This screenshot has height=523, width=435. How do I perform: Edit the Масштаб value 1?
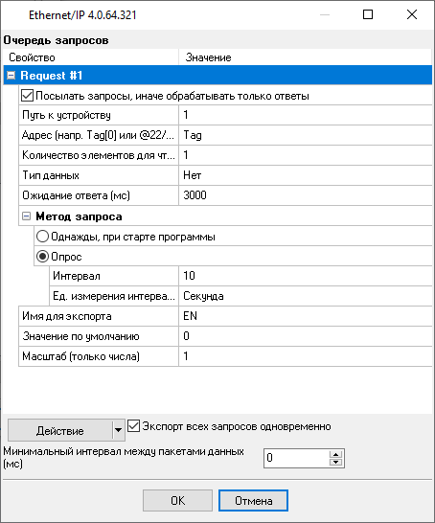(x=306, y=356)
